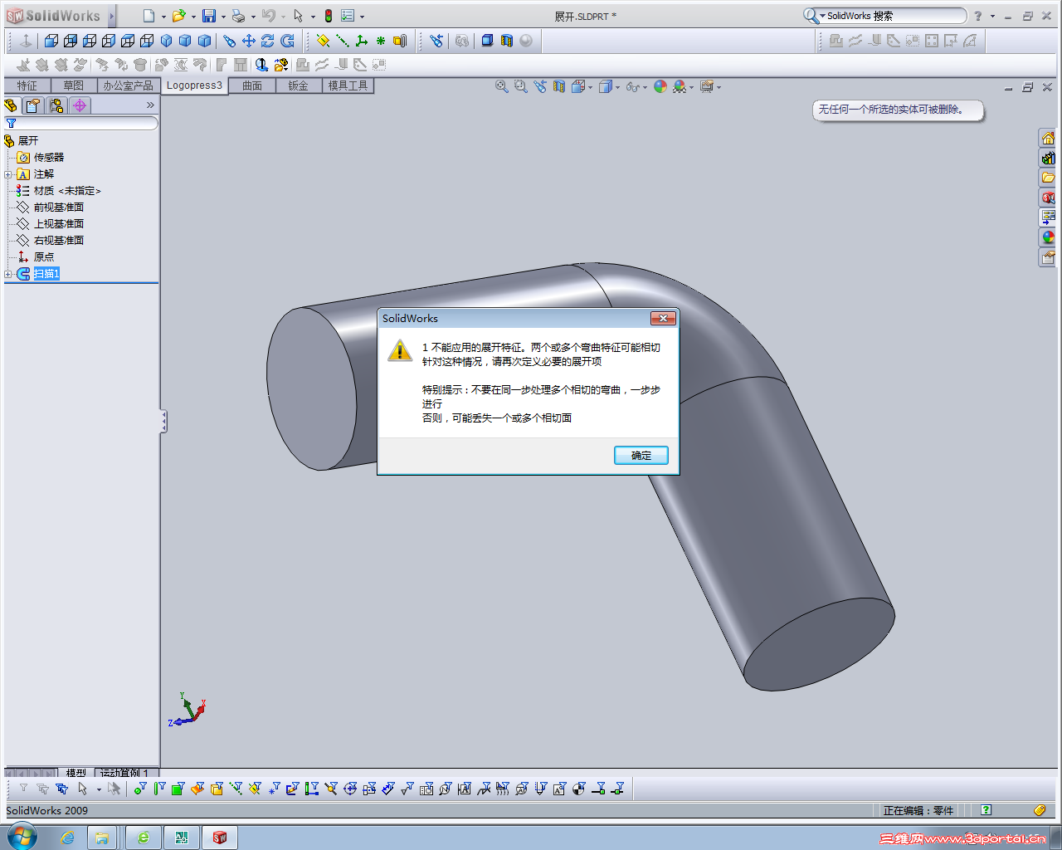Open the Windows Start menu

(x=22, y=837)
